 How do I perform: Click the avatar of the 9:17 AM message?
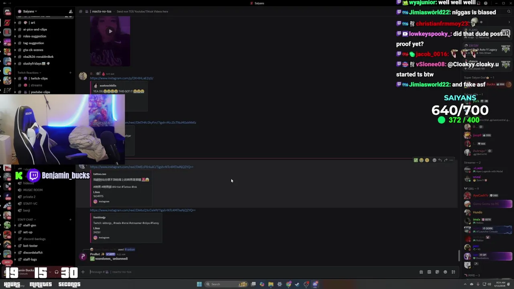(83, 76)
